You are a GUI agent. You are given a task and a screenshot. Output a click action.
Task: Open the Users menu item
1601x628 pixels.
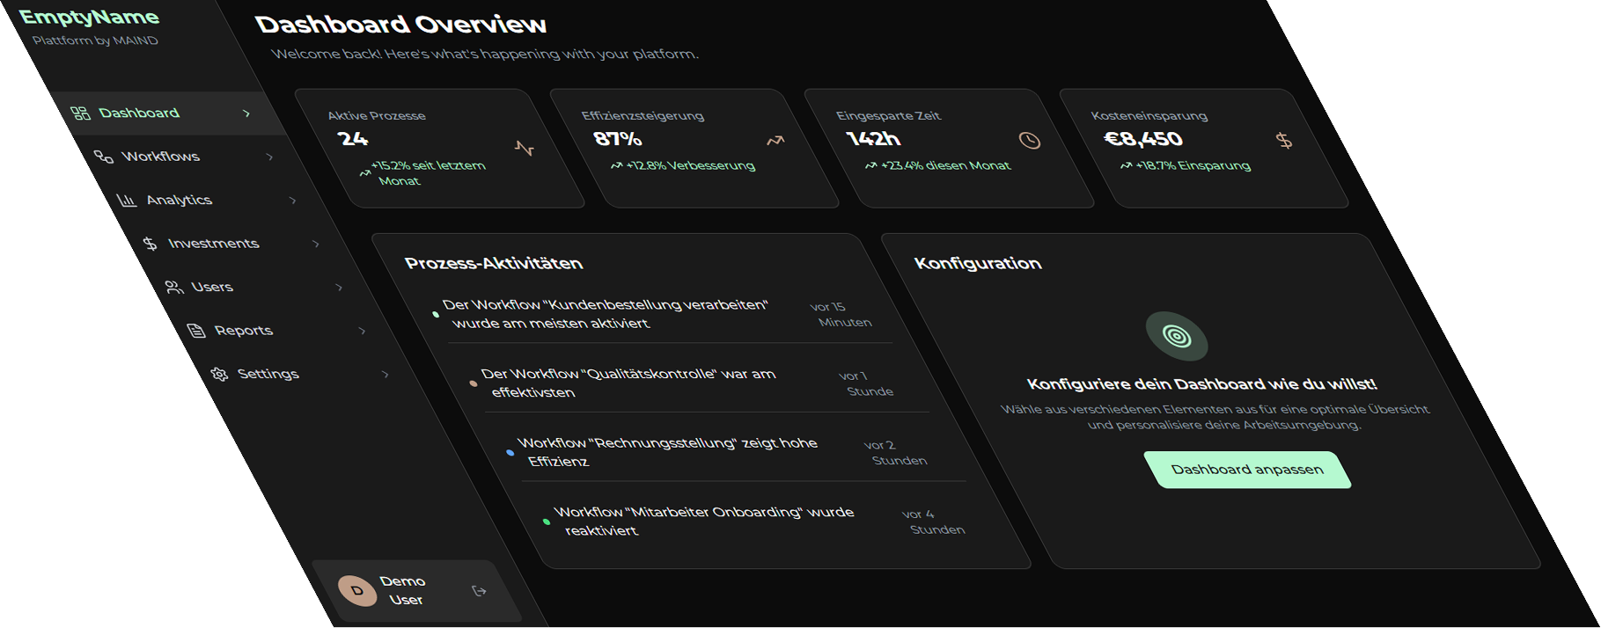point(211,288)
